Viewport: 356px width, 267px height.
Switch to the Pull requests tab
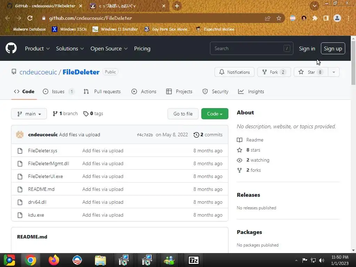[x=102, y=92]
